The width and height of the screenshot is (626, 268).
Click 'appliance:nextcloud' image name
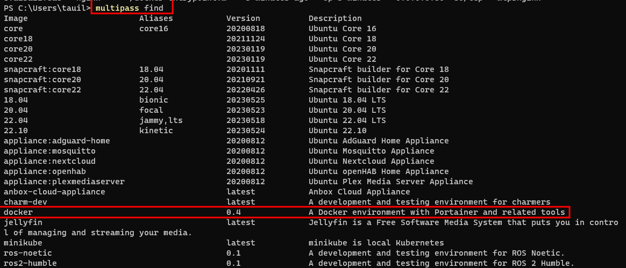pos(49,161)
